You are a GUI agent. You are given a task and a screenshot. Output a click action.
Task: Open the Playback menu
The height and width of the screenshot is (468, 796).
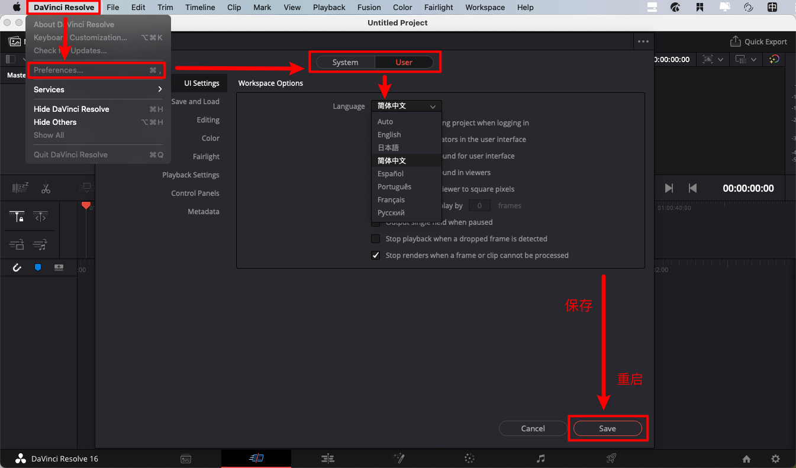click(329, 7)
